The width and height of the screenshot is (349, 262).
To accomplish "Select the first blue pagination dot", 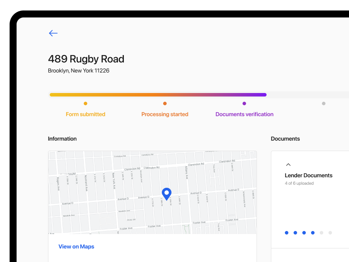I will coord(287,233).
